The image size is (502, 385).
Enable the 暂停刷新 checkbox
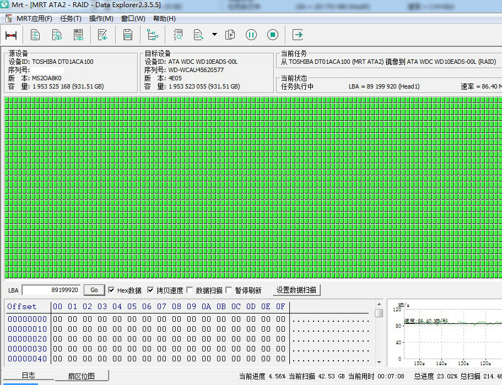click(229, 290)
